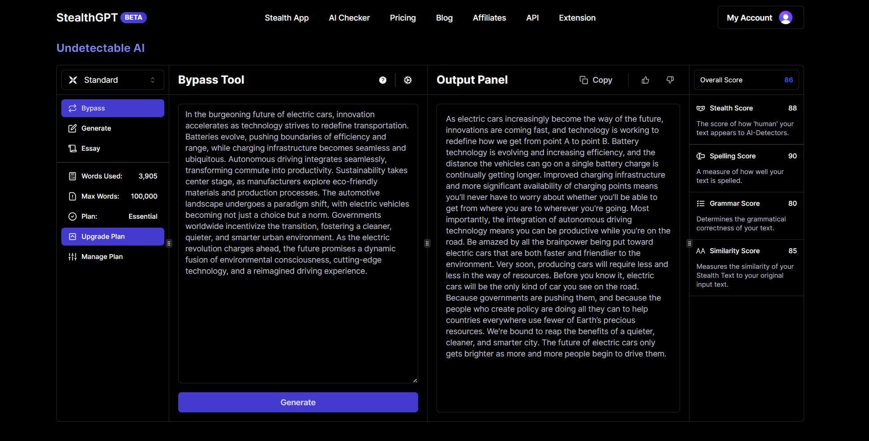Click the Overall Score box
The image size is (869, 441).
click(746, 80)
